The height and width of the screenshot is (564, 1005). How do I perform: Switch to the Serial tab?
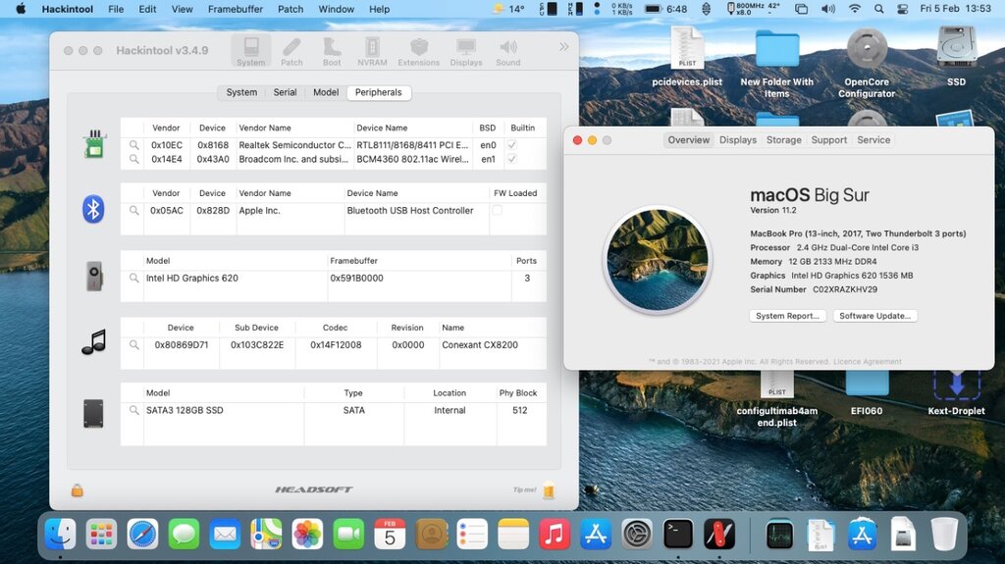[286, 92]
